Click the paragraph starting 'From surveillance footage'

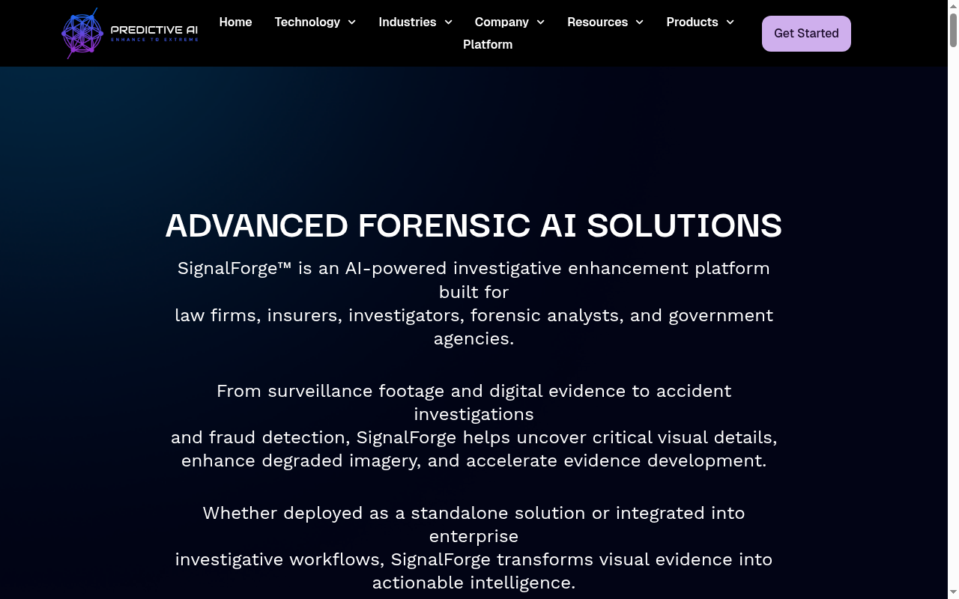click(x=474, y=425)
